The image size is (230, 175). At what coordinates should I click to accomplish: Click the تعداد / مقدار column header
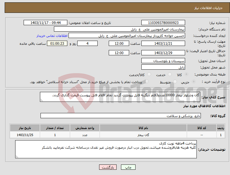click(x=55, y=128)
